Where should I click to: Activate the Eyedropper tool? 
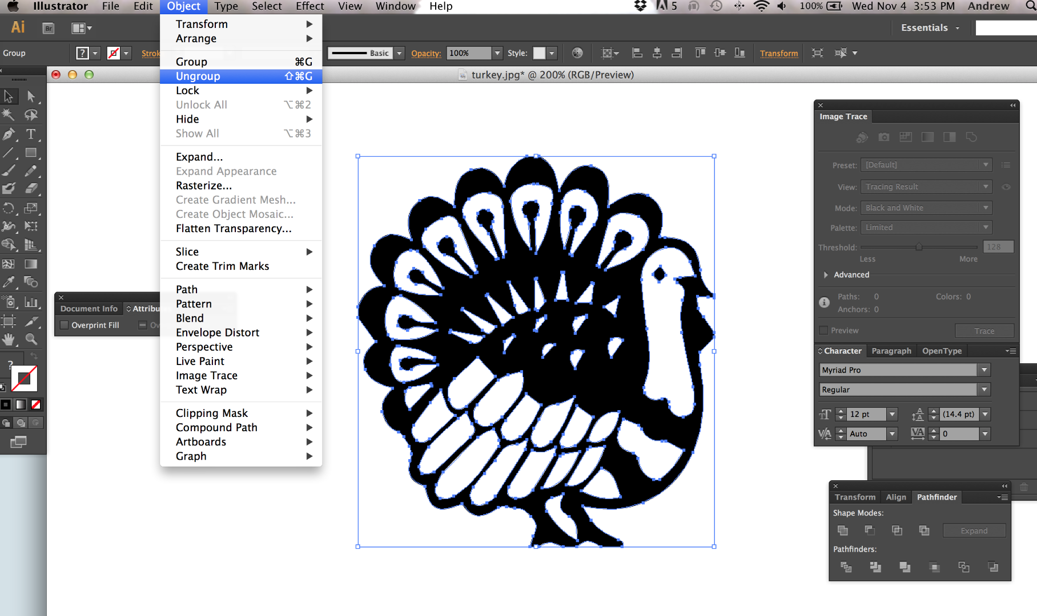(x=9, y=281)
